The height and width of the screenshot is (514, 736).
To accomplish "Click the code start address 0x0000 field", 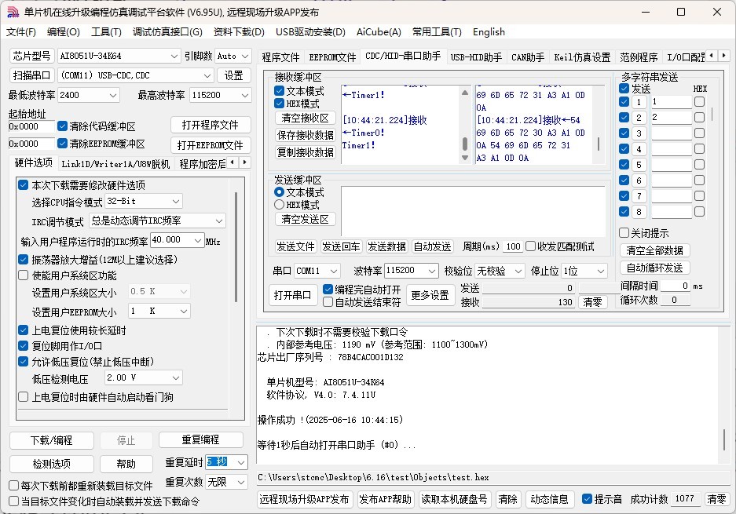I will coord(31,126).
